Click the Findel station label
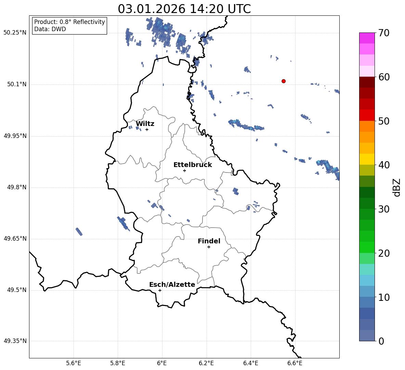The image size is (405, 370). 209,241
